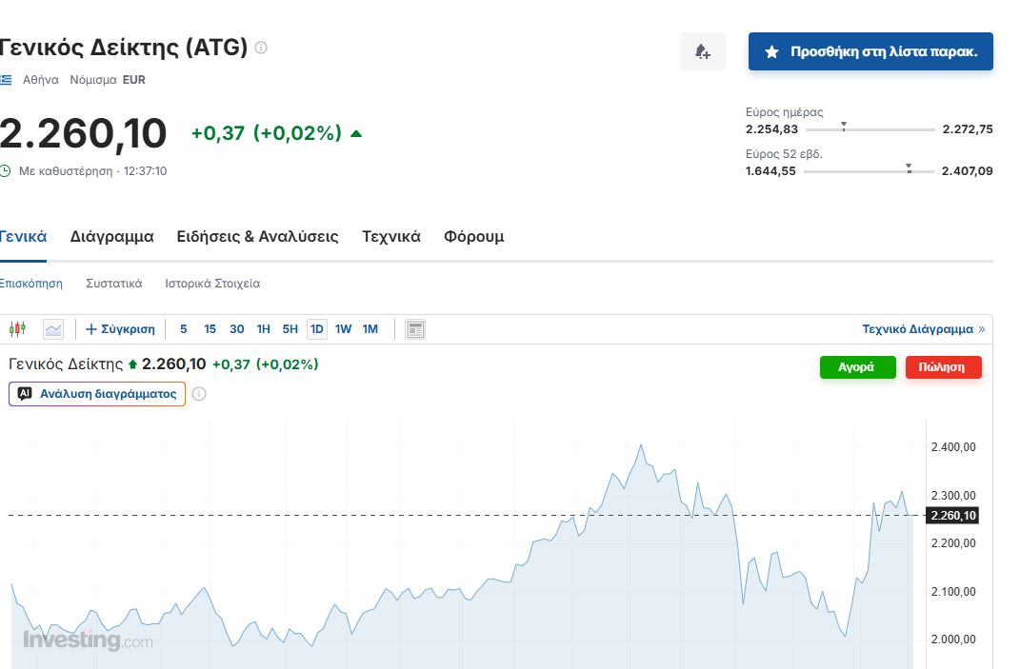Open the Ιστορικά Στοιχεία sub-tab
1020x669 pixels.
[212, 284]
